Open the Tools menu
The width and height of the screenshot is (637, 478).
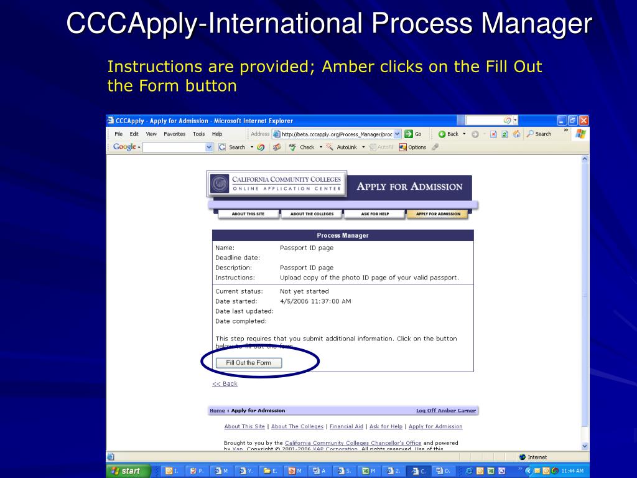(x=198, y=134)
